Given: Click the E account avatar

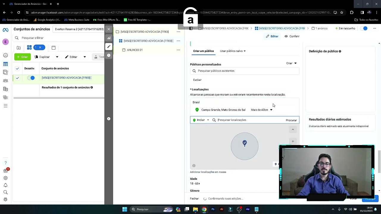Looking at the screenshot, I should 5,42.
